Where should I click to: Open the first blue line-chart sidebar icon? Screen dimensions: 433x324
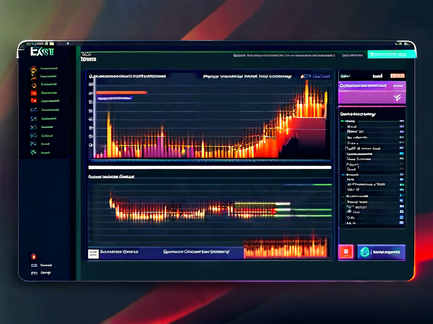tap(33, 110)
